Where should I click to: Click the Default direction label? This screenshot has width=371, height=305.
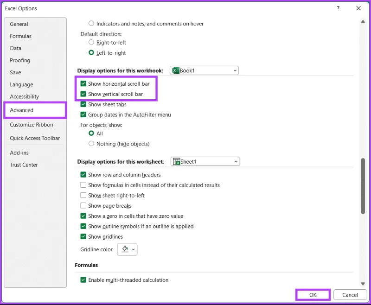coord(101,34)
